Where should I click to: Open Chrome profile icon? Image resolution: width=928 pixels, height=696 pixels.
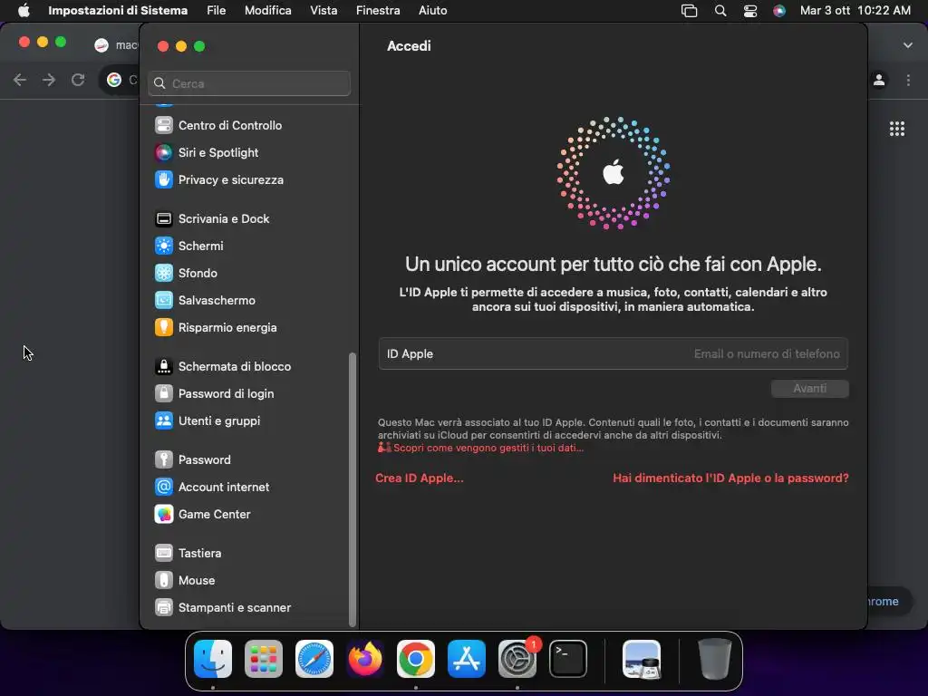(x=879, y=80)
